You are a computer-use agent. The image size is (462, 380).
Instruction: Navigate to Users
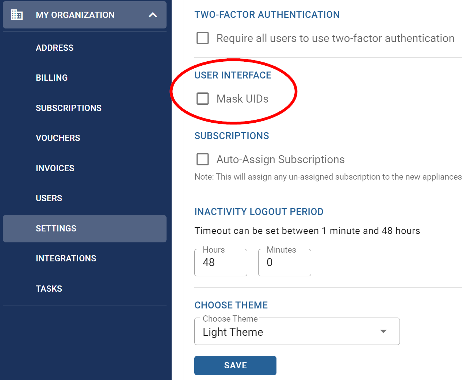click(x=49, y=198)
